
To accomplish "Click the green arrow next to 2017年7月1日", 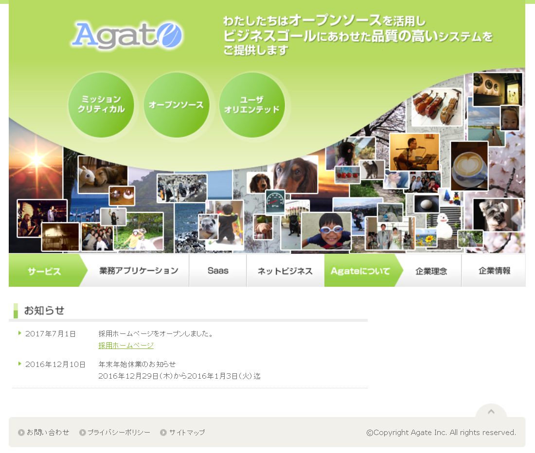I will [x=19, y=334].
